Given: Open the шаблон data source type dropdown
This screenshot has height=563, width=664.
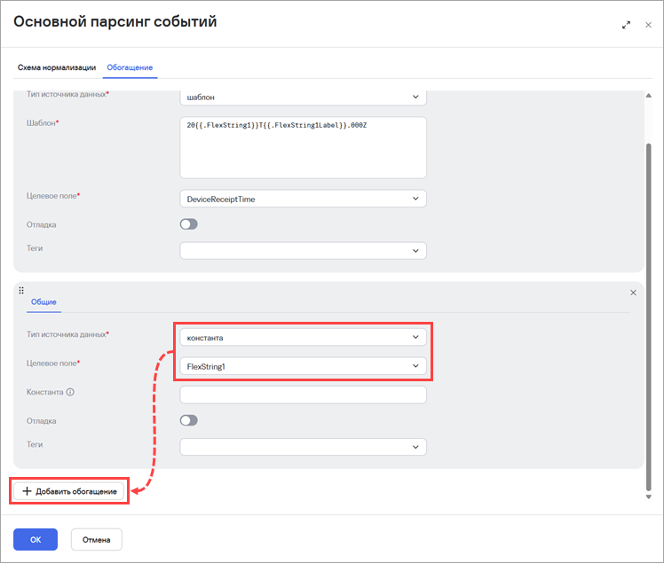Looking at the screenshot, I should pos(303,98).
